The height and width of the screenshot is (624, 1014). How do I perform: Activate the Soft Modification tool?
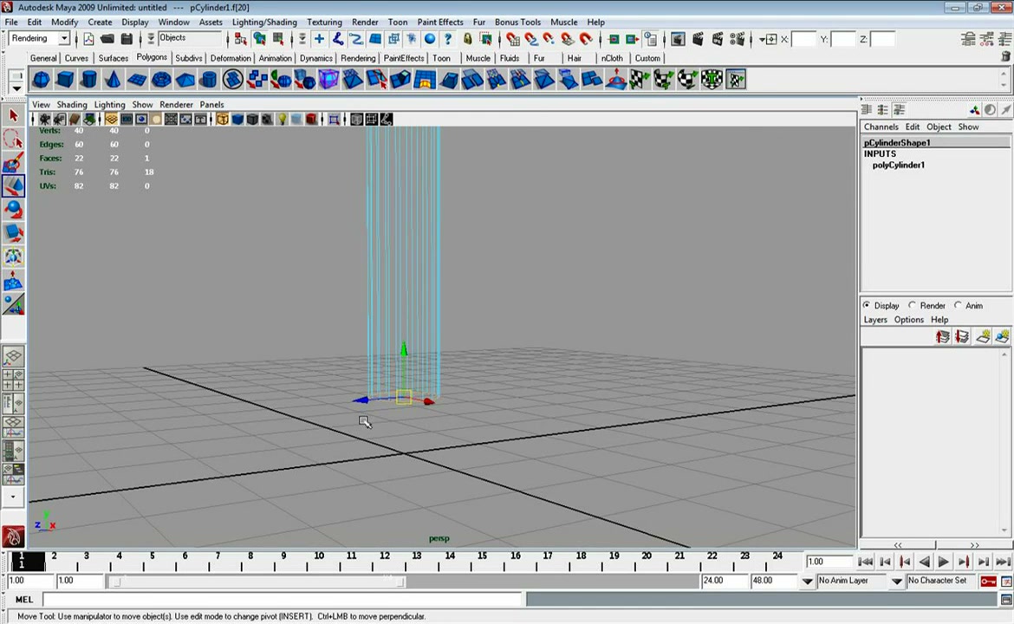point(14,281)
